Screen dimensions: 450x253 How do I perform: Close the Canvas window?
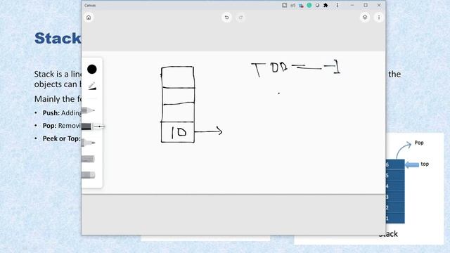point(379,5)
